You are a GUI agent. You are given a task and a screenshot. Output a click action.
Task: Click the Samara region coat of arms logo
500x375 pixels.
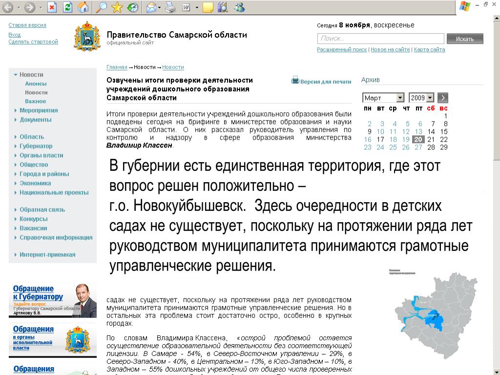pyautogui.click(x=87, y=36)
